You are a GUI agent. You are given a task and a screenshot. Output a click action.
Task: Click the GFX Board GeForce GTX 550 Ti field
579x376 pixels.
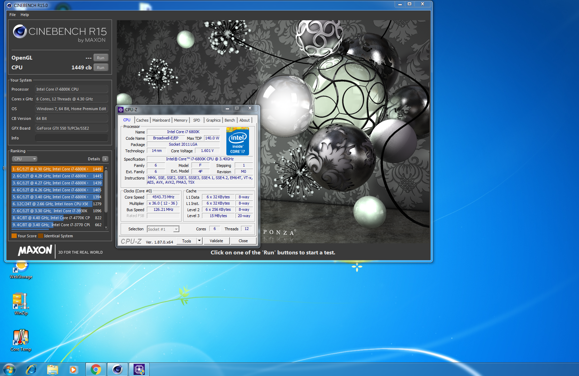point(71,128)
